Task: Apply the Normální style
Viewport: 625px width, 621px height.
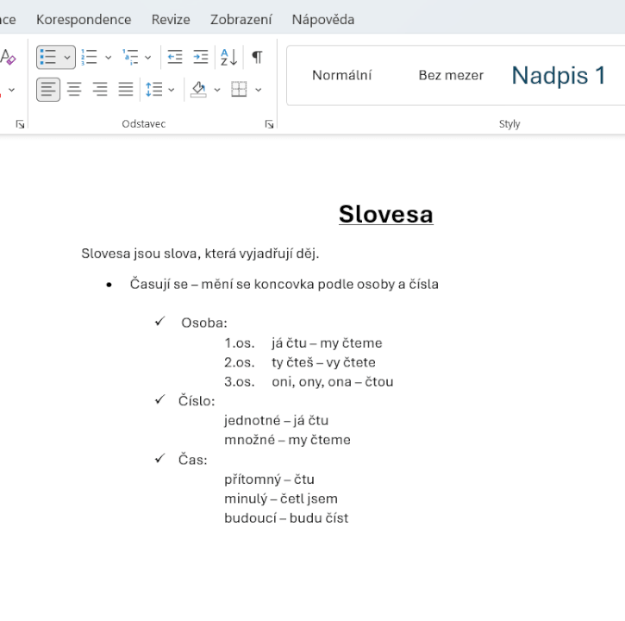Action: tap(342, 75)
